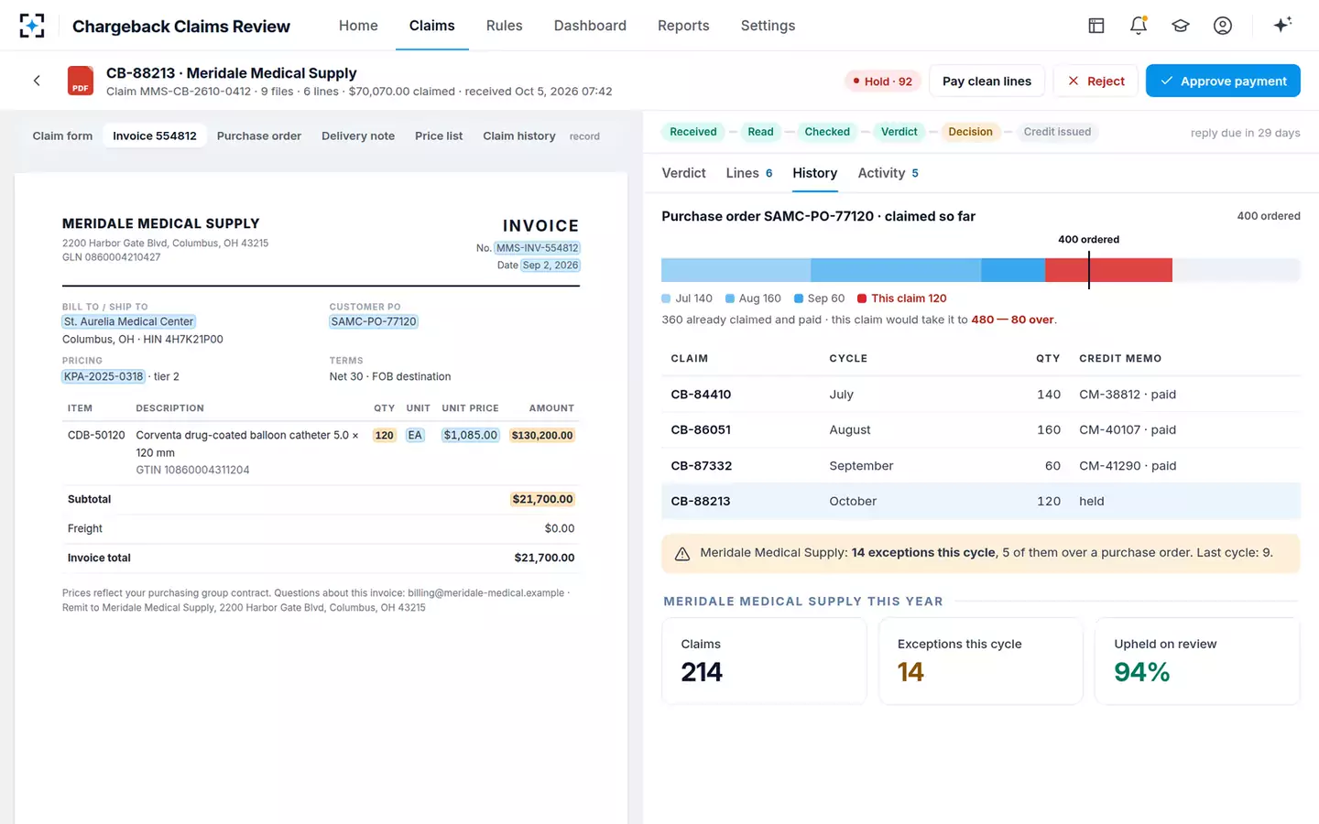Screen dimensions: 1319x824
Task: Switch to the Activity 5 tab
Action: coord(888,173)
